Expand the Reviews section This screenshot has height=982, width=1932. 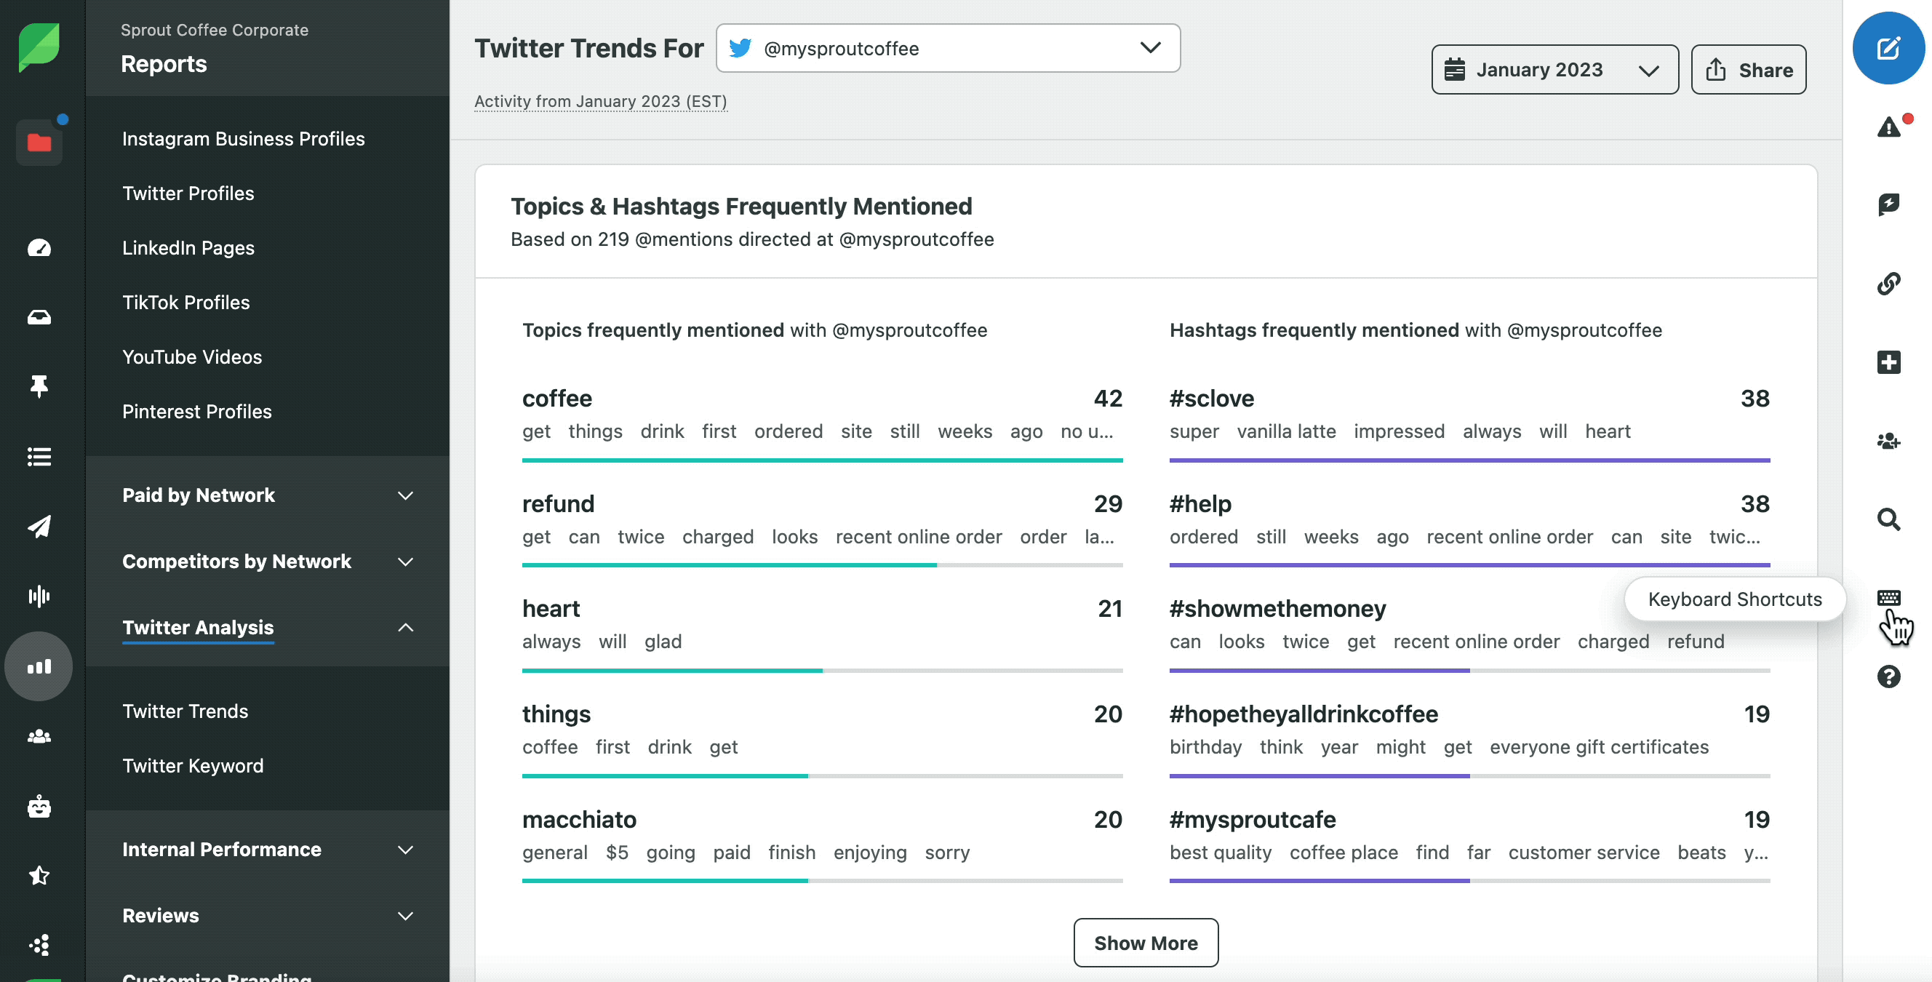tap(267, 915)
